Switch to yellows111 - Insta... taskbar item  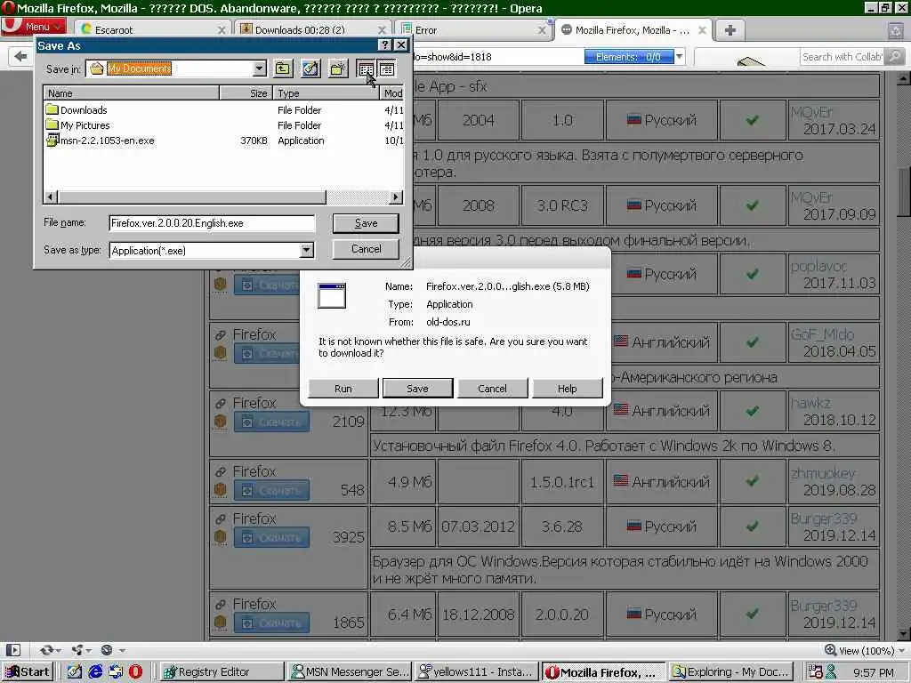point(477,672)
